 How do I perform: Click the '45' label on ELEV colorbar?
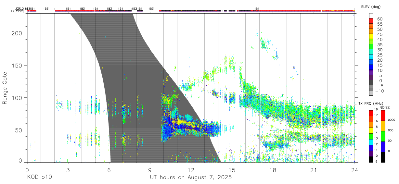[380, 34]
